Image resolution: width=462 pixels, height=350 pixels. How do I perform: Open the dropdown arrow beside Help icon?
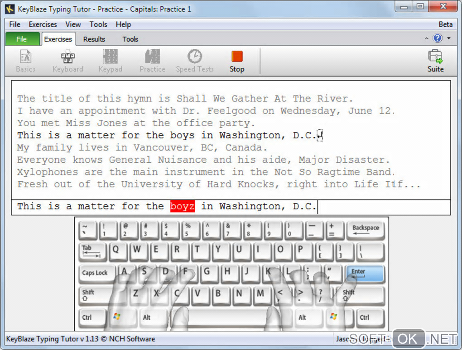tap(449, 38)
